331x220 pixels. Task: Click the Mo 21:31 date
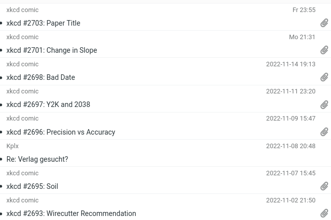pyautogui.click(x=302, y=37)
